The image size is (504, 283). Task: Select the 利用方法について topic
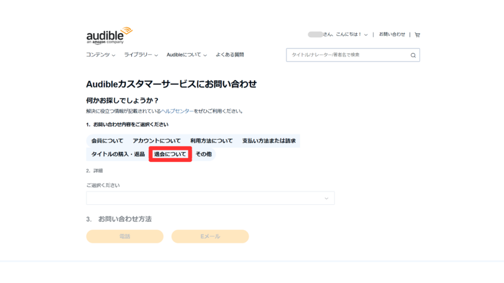(x=211, y=141)
